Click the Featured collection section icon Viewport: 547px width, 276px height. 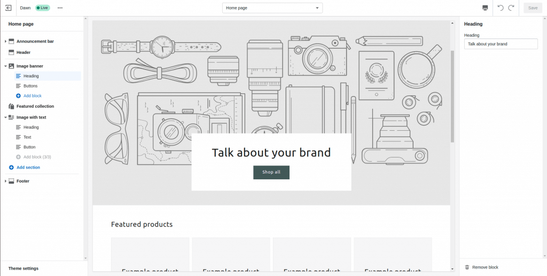coord(11,106)
